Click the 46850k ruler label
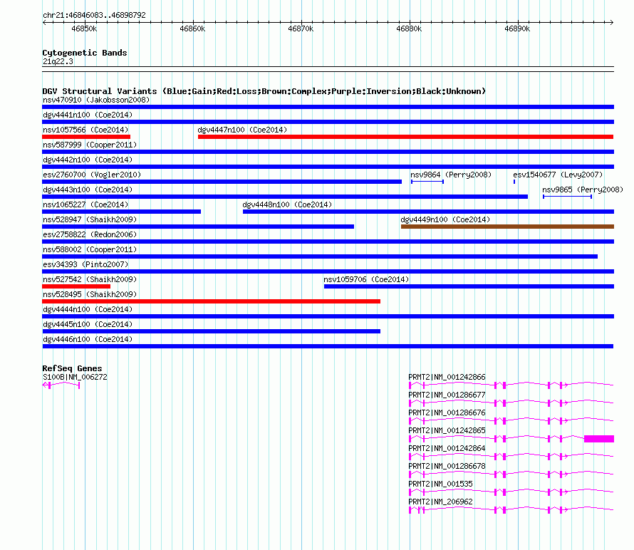Viewport: 634px width, 550px height. click(x=84, y=28)
